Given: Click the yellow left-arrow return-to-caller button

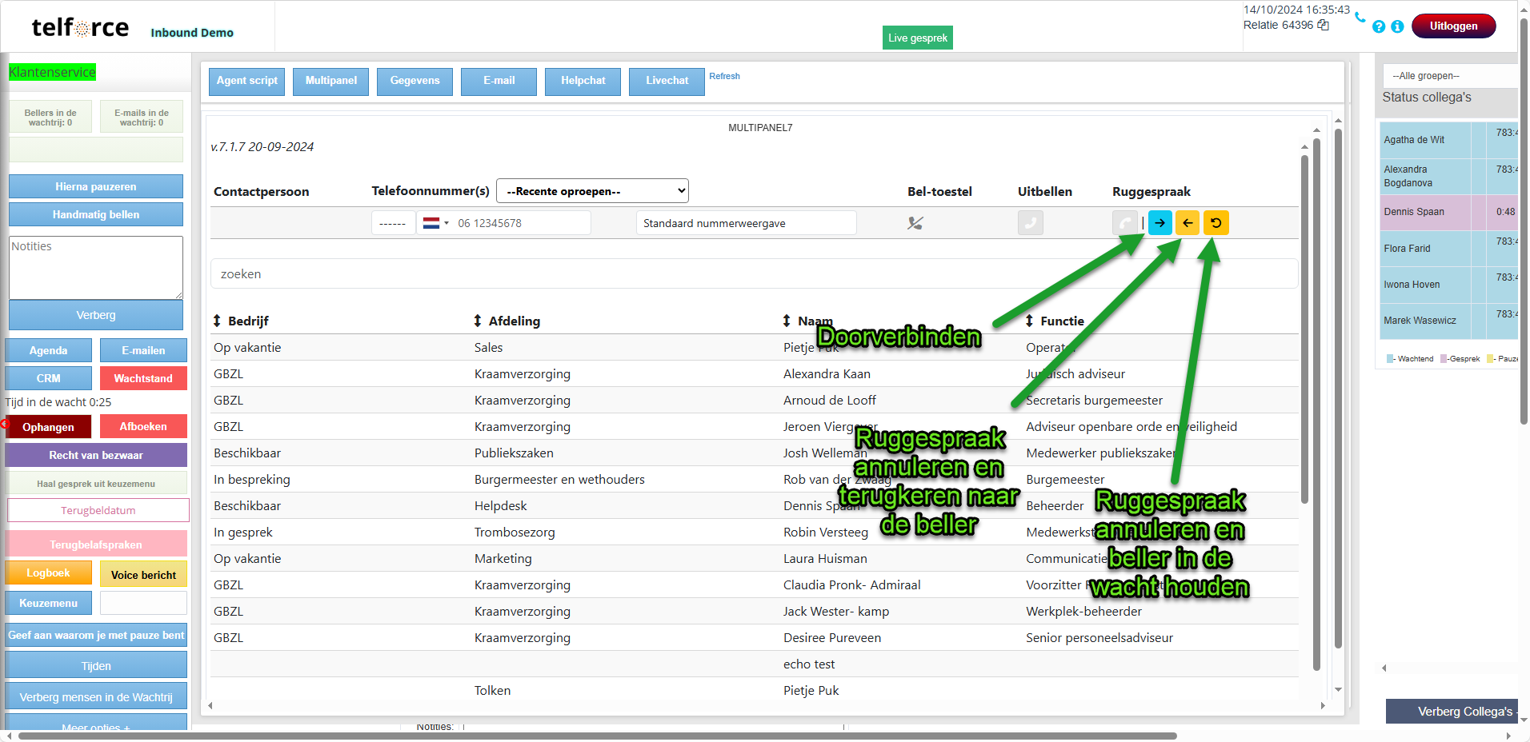Looking at the screenshot, I should (x=1188, y=223).
